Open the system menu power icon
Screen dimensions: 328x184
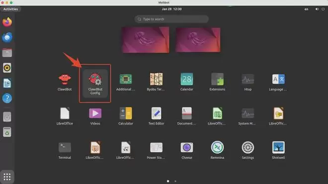(x=323, y=9)
